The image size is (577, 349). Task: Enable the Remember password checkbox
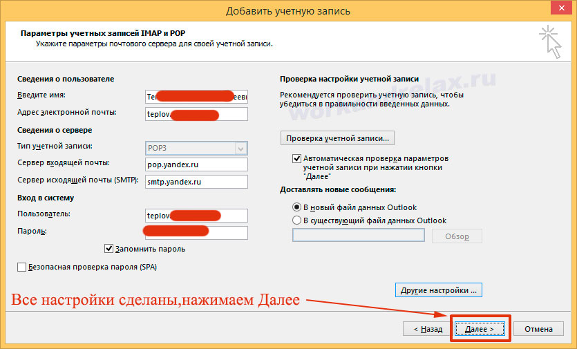pos(109,248)
